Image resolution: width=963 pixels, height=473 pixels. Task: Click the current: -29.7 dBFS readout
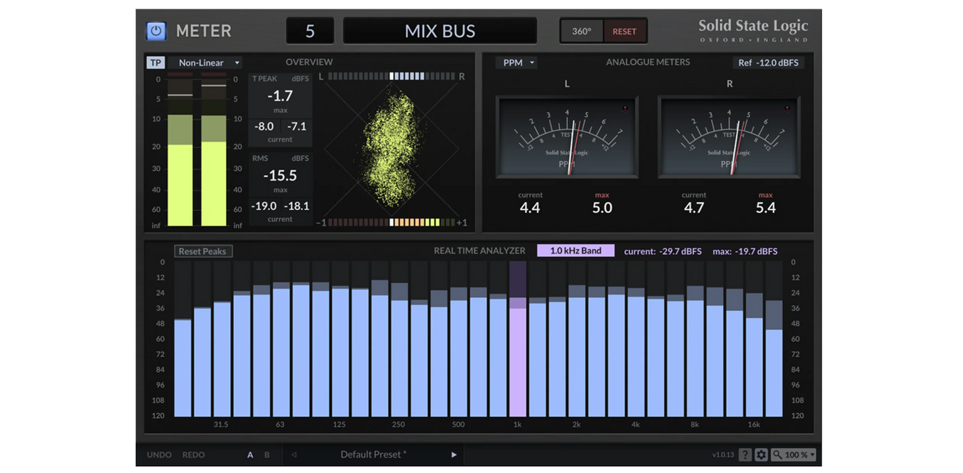pos(663,251)
